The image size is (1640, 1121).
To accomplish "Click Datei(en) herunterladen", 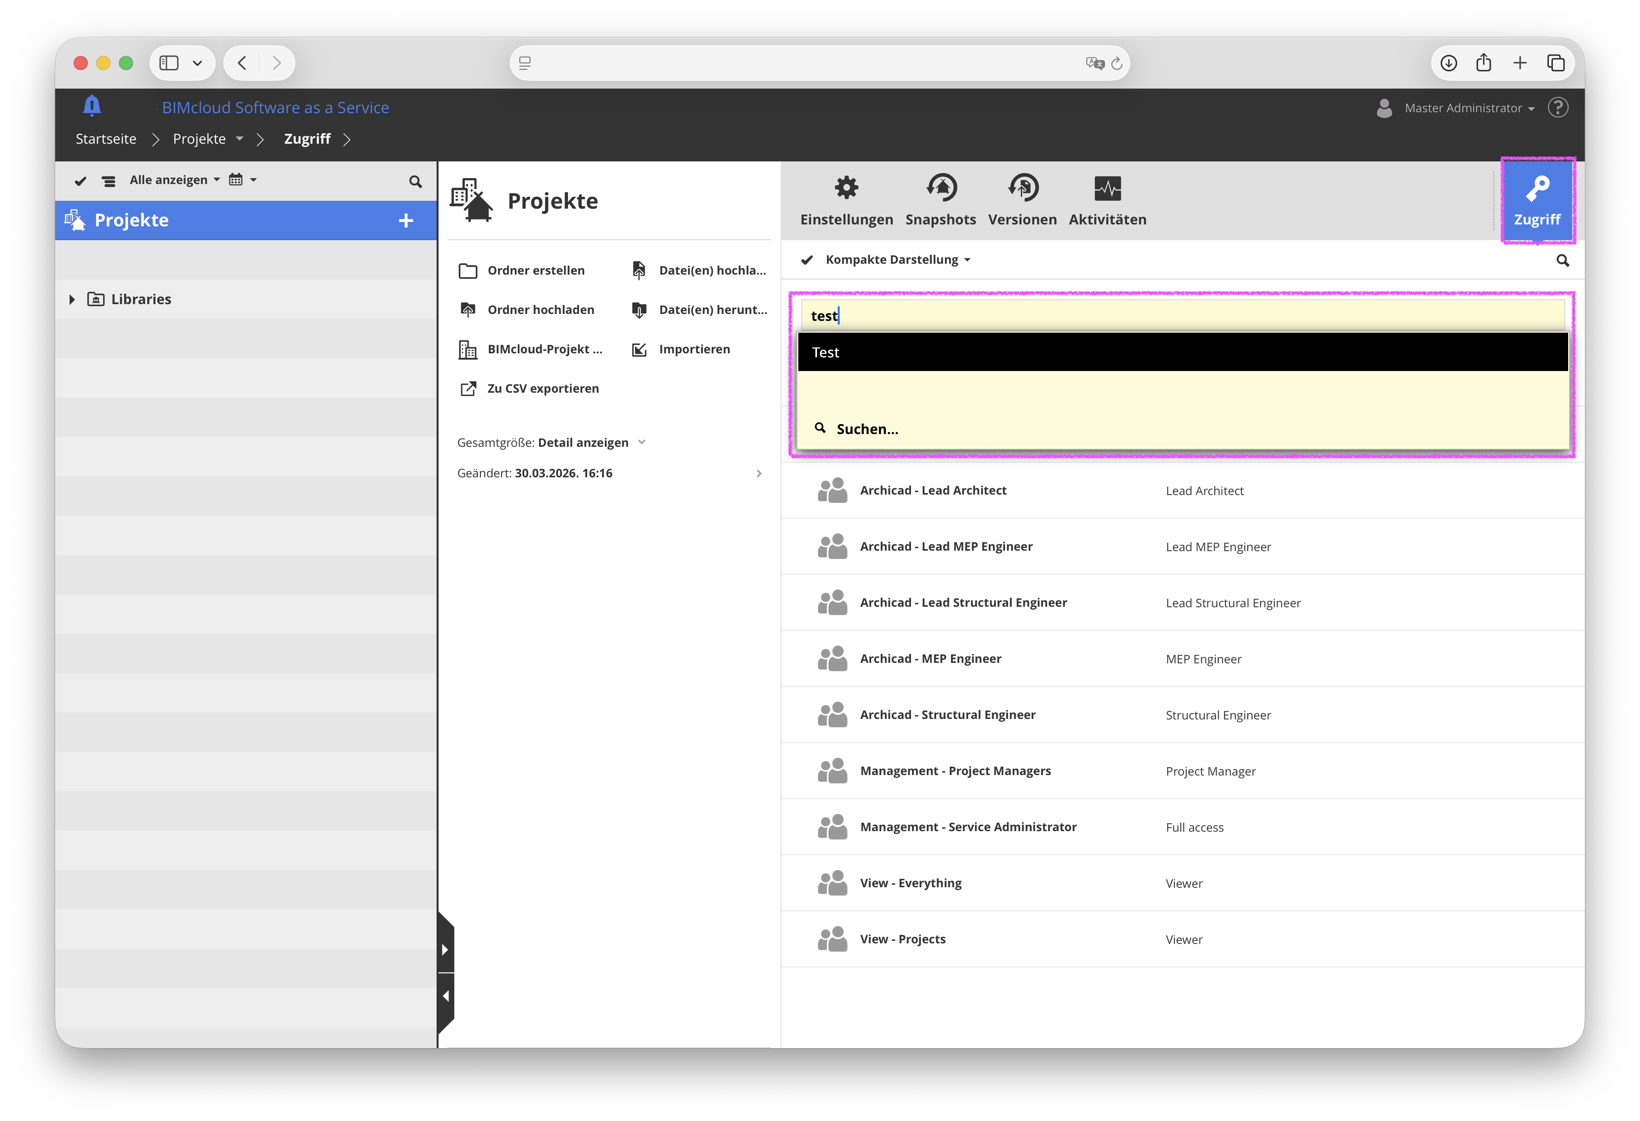I will (699, 310).
